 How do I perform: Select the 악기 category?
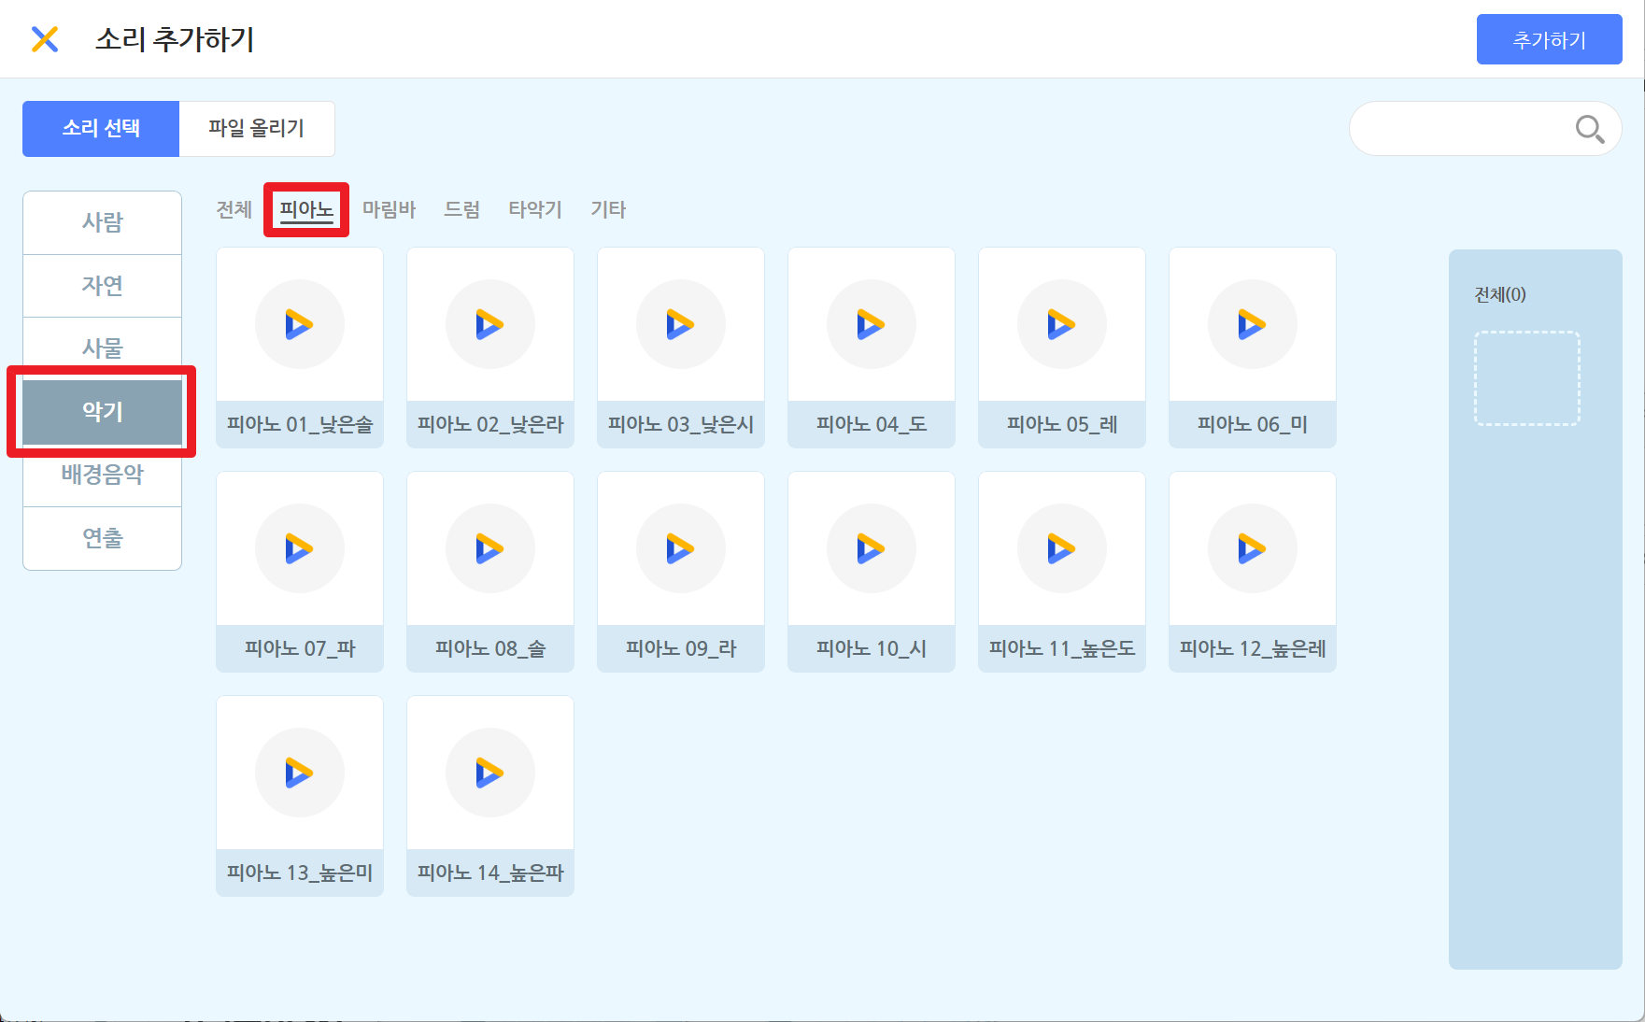coord(103,412)
